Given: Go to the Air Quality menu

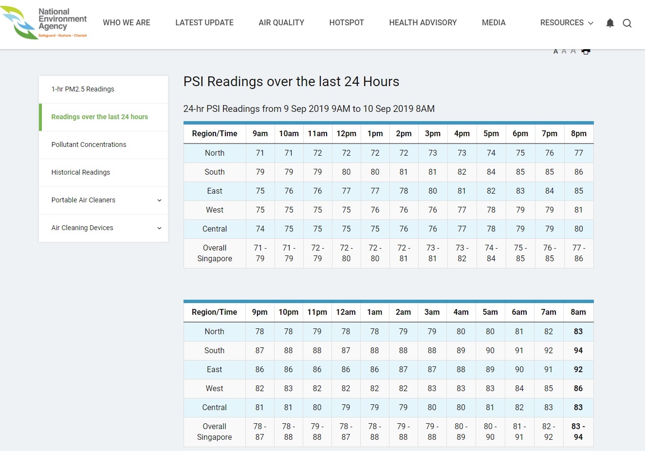Looking at the screenshot, I should click(281, 23).
